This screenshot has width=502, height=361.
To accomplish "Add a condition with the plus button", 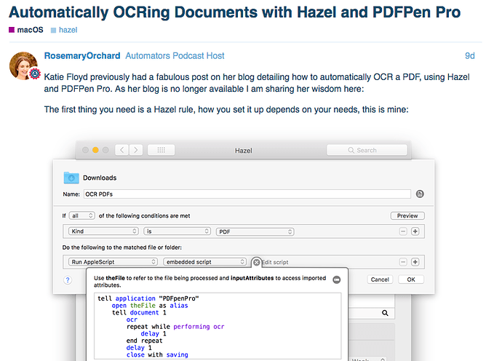I will pos(415,231).
